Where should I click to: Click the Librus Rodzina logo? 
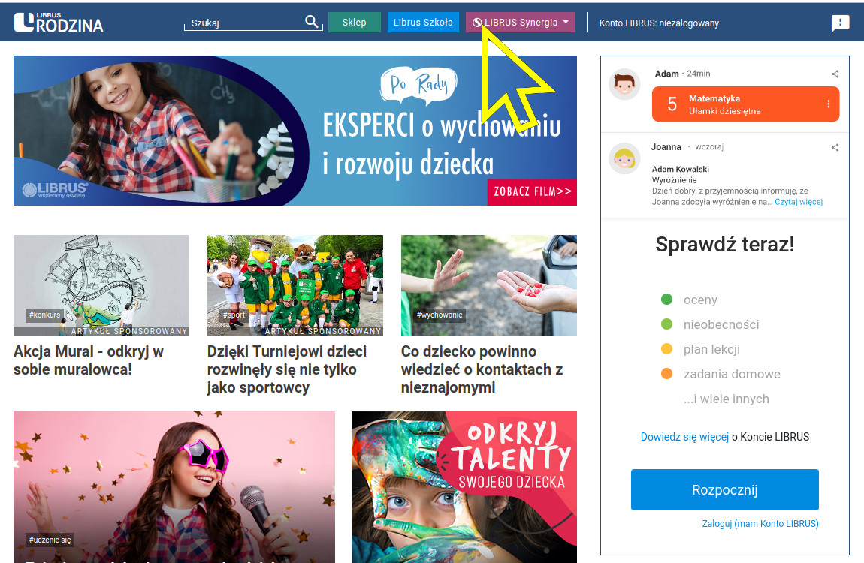tap(59, 22)
